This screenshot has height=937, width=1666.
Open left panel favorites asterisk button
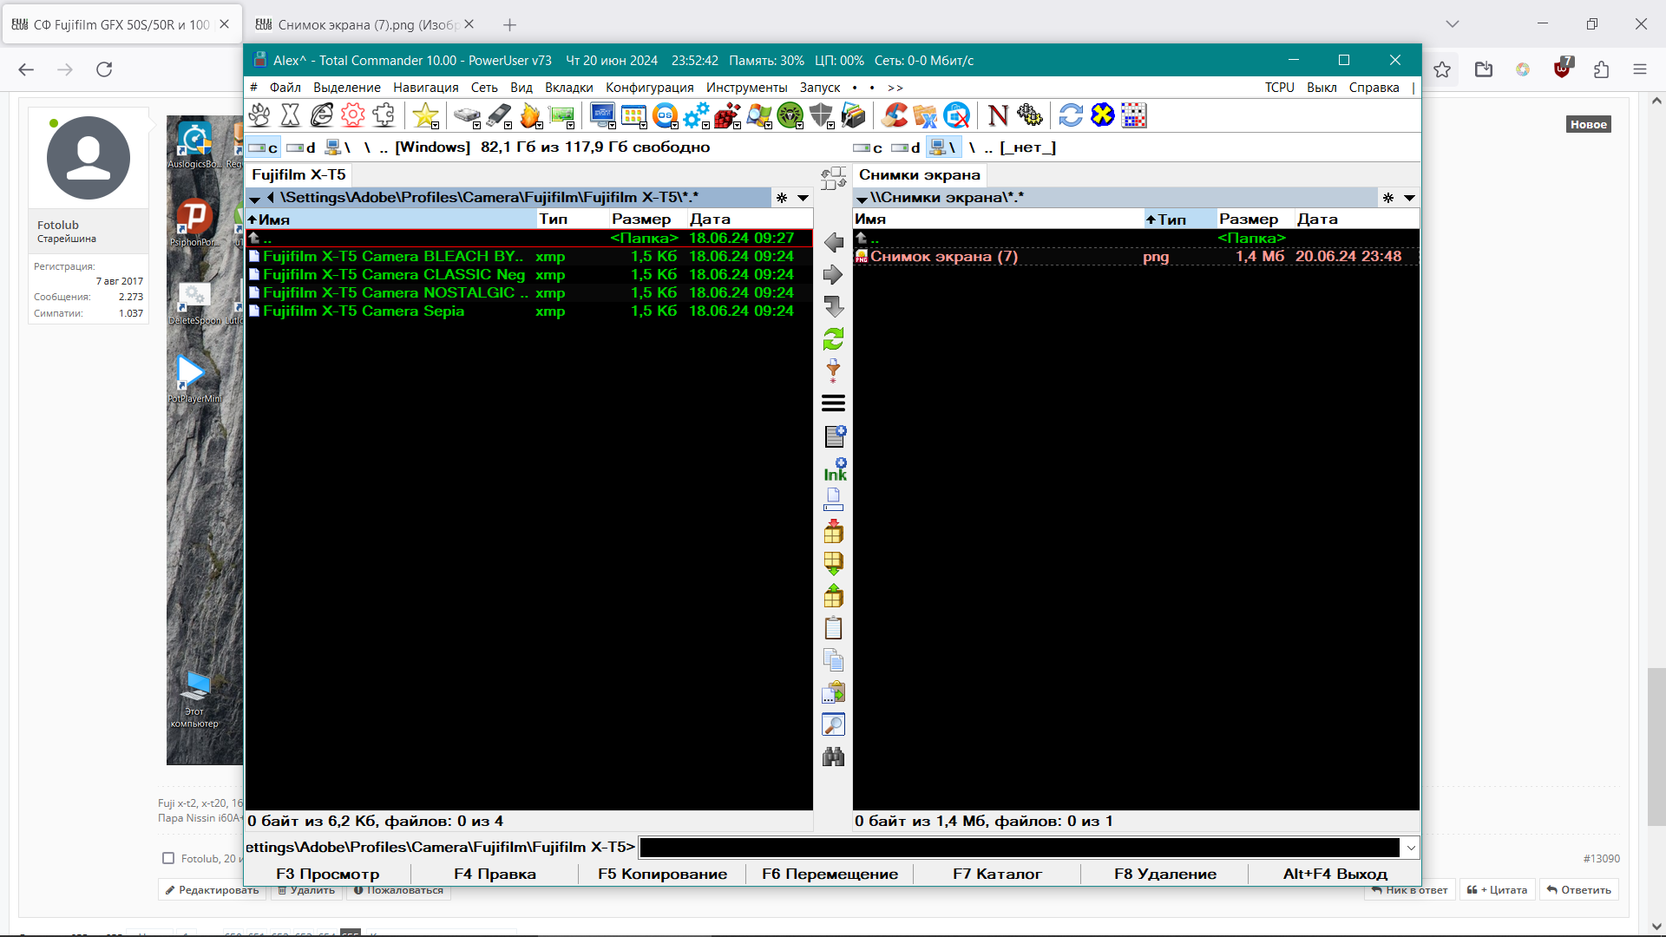pyautogui.click(x=782, y=198)
